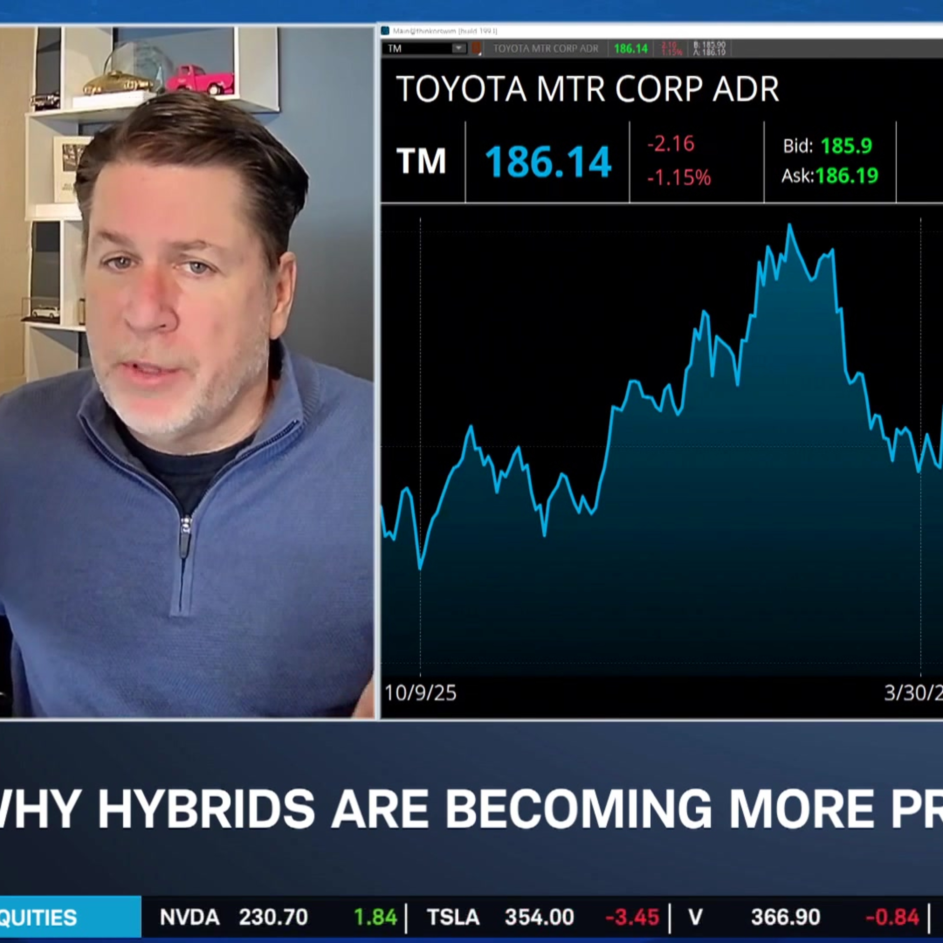Click the 10/9/25 date label on the chart axis
Image resolution: width=943 pixels, height=943 pixels.
pyautogui.click(x=421, y=693)
